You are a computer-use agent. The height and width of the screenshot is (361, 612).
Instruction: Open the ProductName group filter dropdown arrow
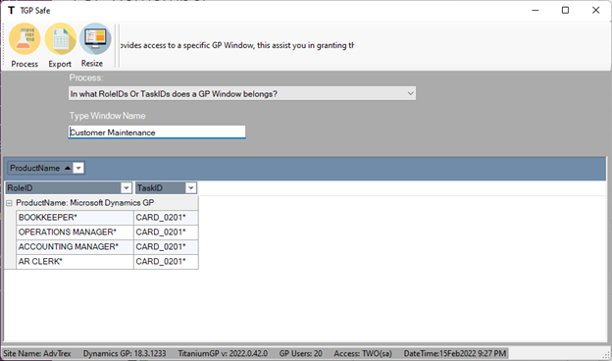tap(78, 168)
